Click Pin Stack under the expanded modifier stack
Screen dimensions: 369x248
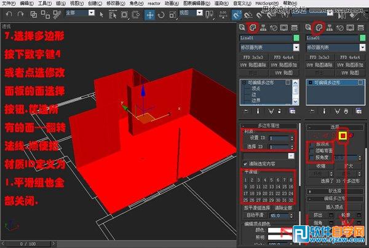pyautogui.click(x=246, y=111)
